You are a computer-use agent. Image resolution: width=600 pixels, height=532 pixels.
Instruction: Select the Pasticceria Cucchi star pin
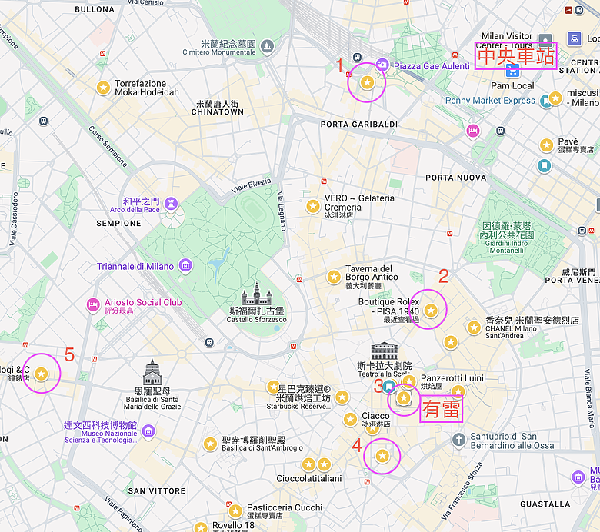235,510
